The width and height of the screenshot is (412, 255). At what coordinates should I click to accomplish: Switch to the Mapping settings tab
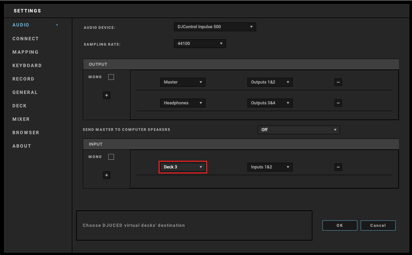(x=25, y=52)
